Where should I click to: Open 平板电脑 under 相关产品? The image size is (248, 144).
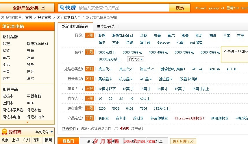coord(34,96)
